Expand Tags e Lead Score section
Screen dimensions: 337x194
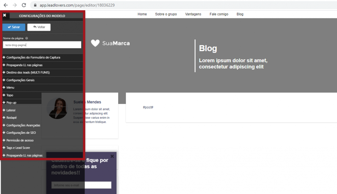click(18, 148)
